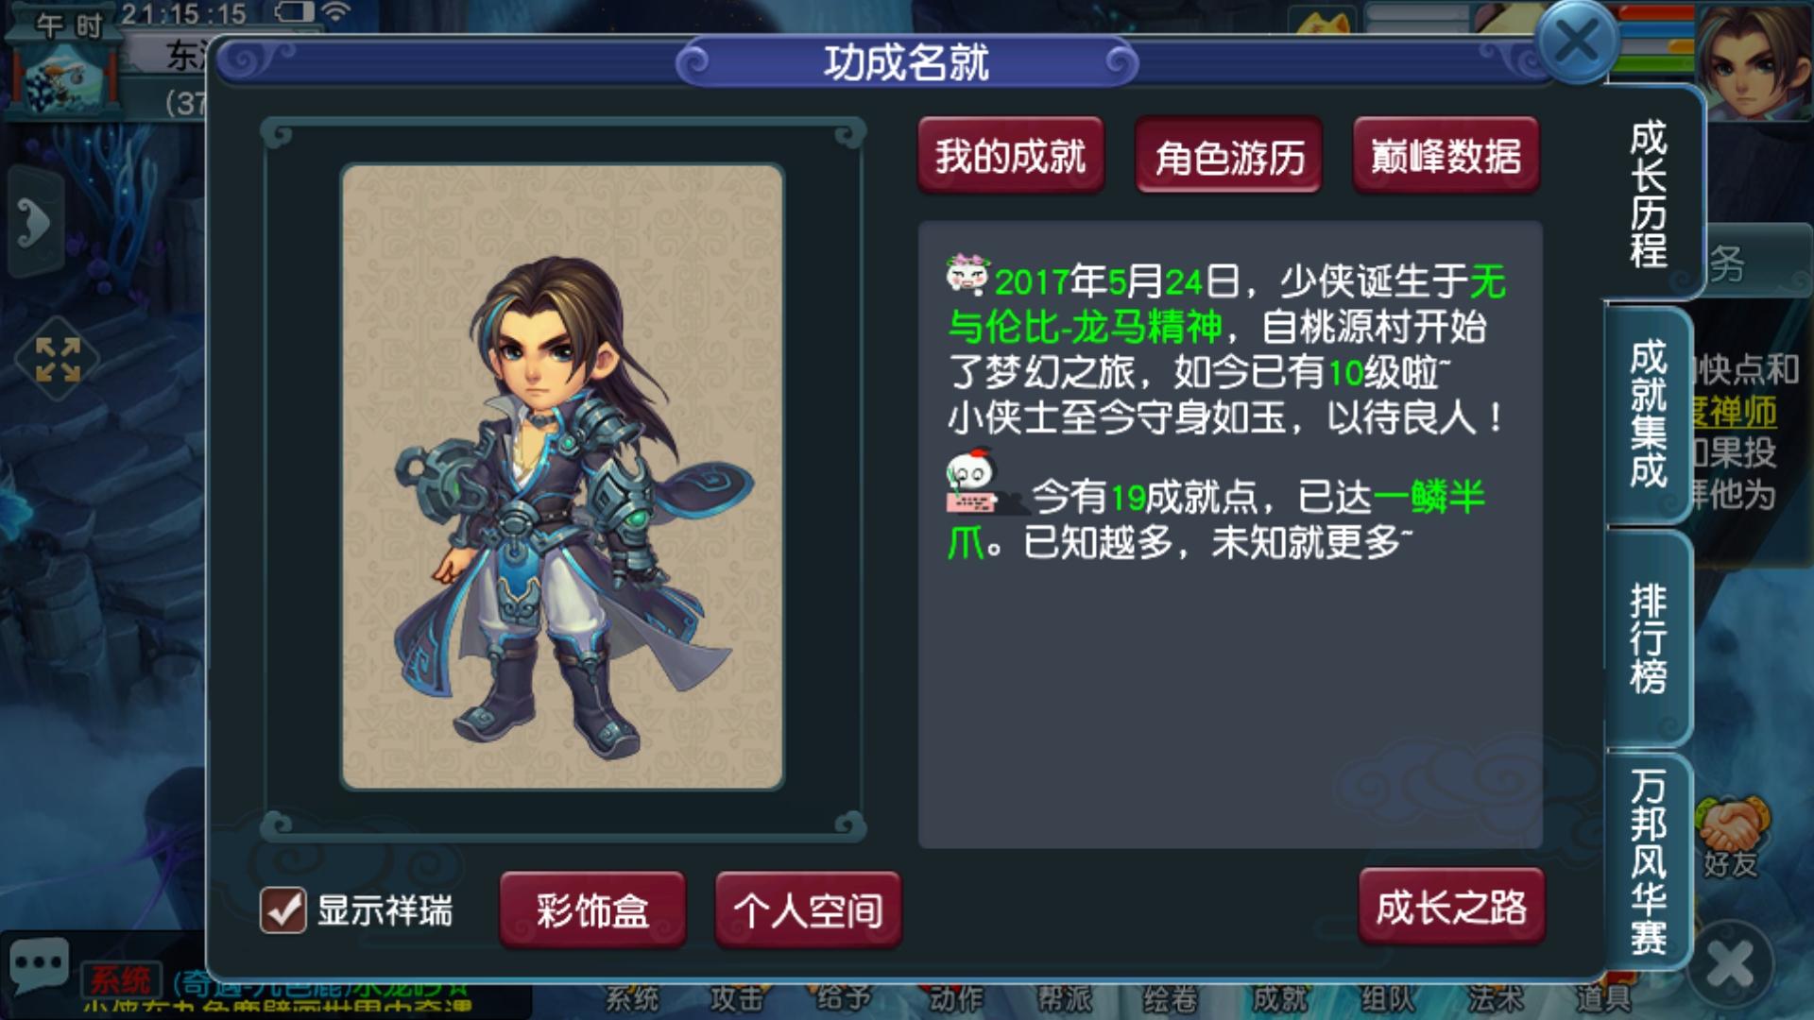Viewport: 1814px width, 1020px height.
Task: Dismiss the round X button at bottom right
Action: coord(1731,966)
